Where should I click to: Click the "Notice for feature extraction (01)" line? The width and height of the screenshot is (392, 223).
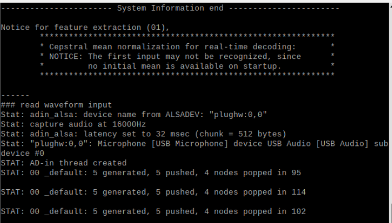pyautogui.click(x=85, y=27)
